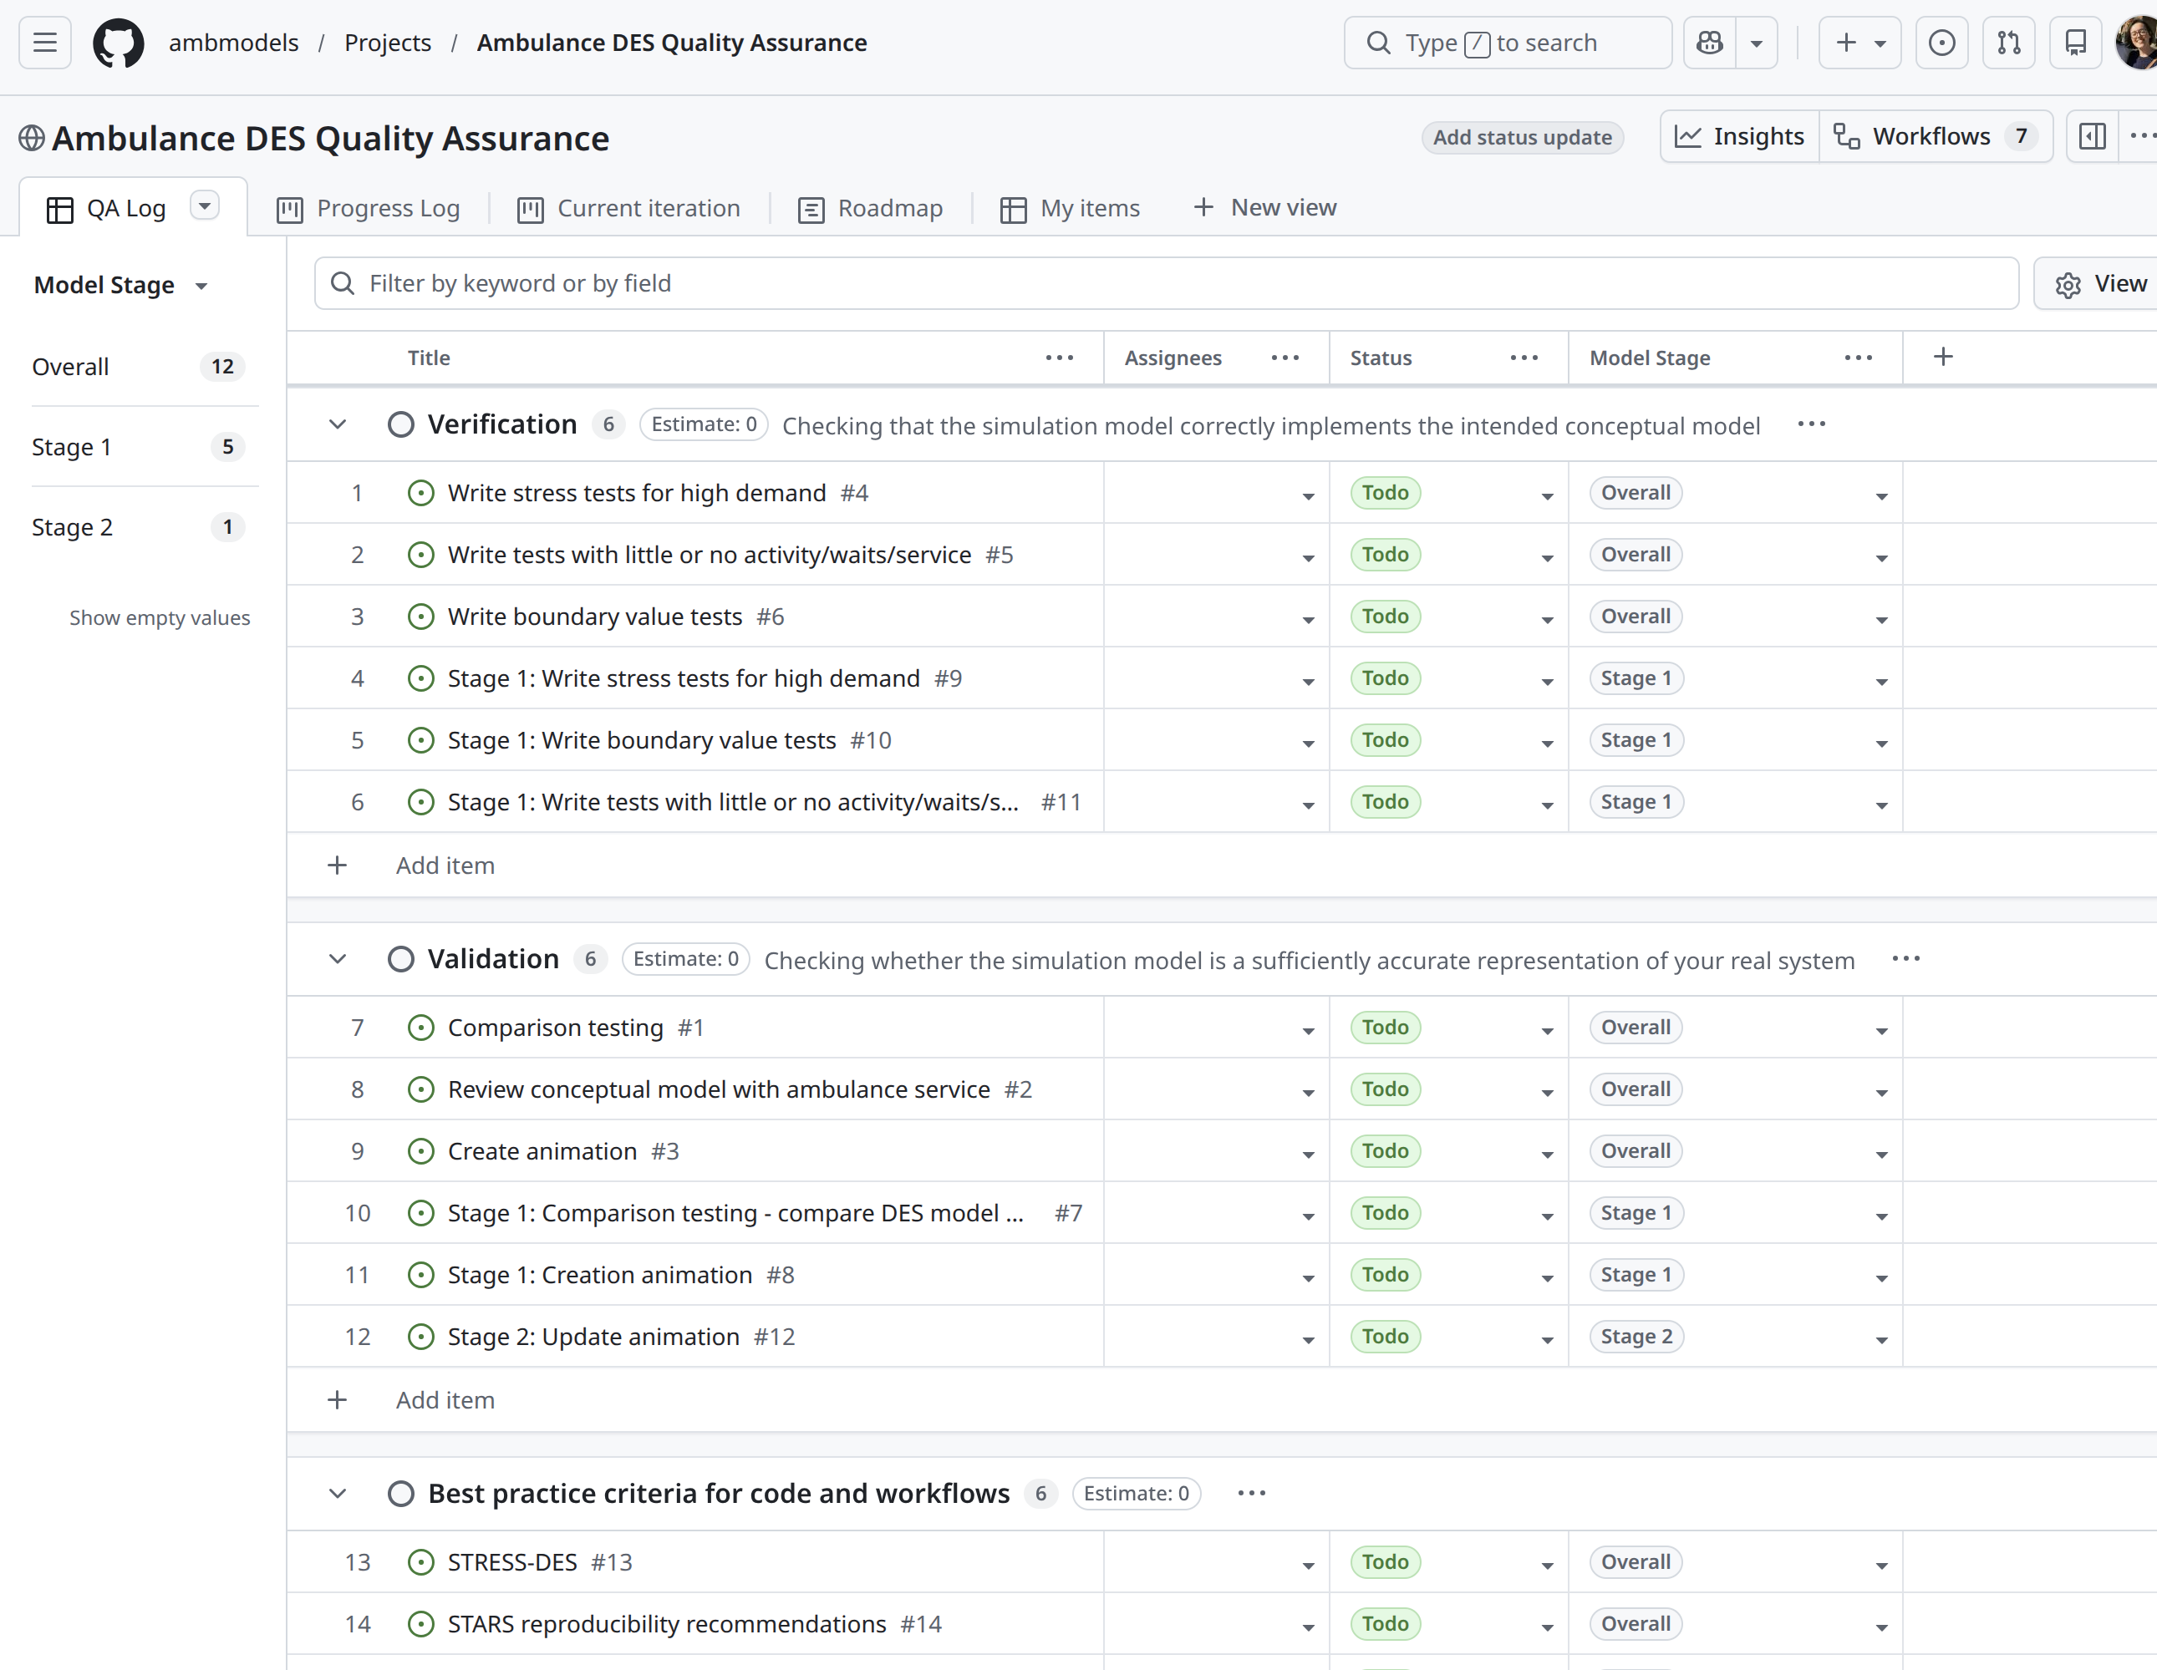Collapse the Verification group chevron
Screen dimensions: 2157x1670
coord(338,424)
